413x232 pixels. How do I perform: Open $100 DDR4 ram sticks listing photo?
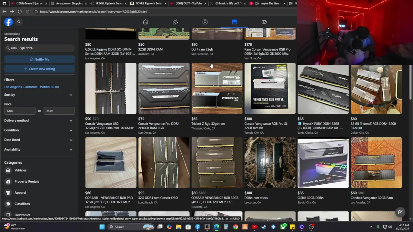click(x=270, y=163)
